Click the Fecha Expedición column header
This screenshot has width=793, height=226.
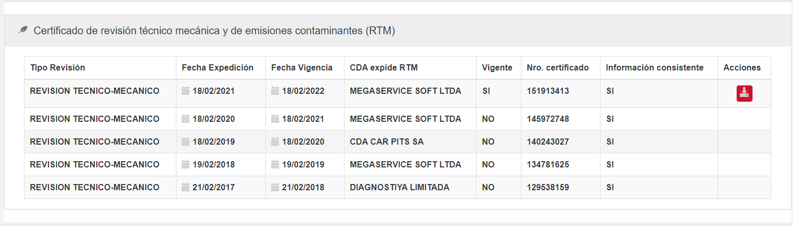[x=218, y=68]
